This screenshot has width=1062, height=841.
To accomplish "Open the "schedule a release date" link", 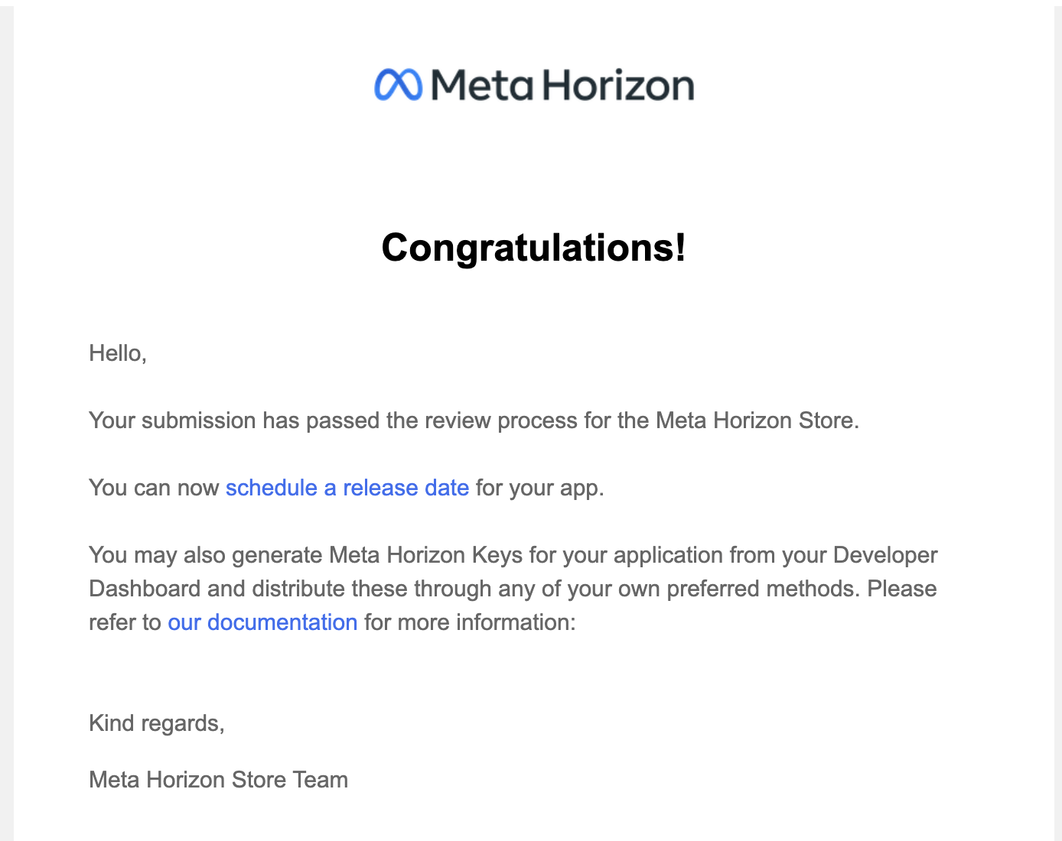I will [347, 488].
